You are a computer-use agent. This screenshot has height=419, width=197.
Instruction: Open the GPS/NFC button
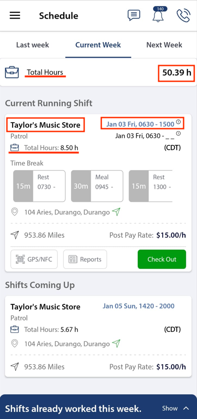[34, 259]
